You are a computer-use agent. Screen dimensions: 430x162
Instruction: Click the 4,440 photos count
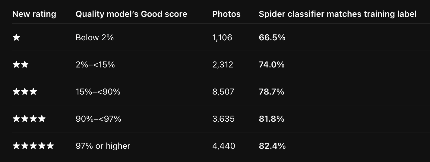224,146
